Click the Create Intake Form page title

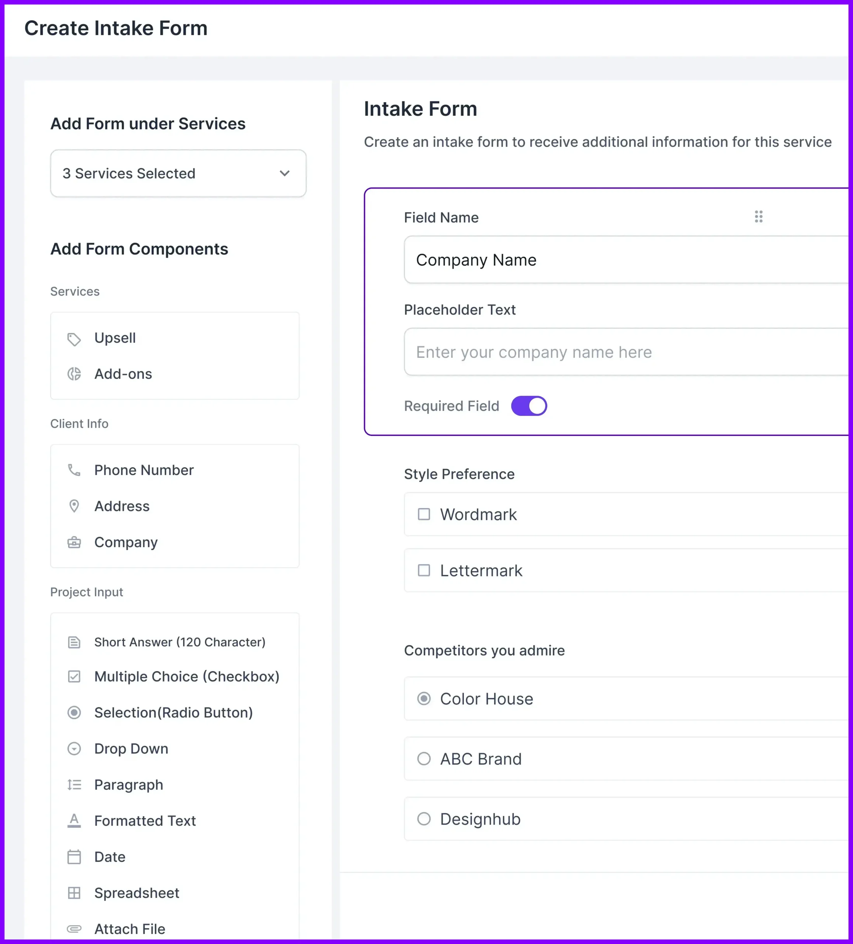116,28
